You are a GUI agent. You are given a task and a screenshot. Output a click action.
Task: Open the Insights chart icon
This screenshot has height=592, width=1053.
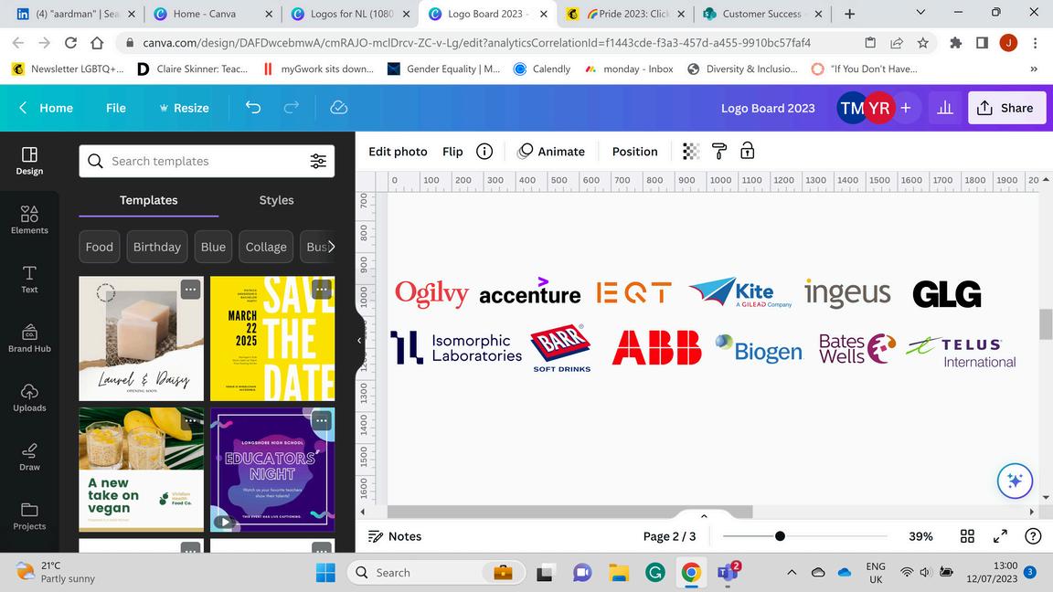945,108
